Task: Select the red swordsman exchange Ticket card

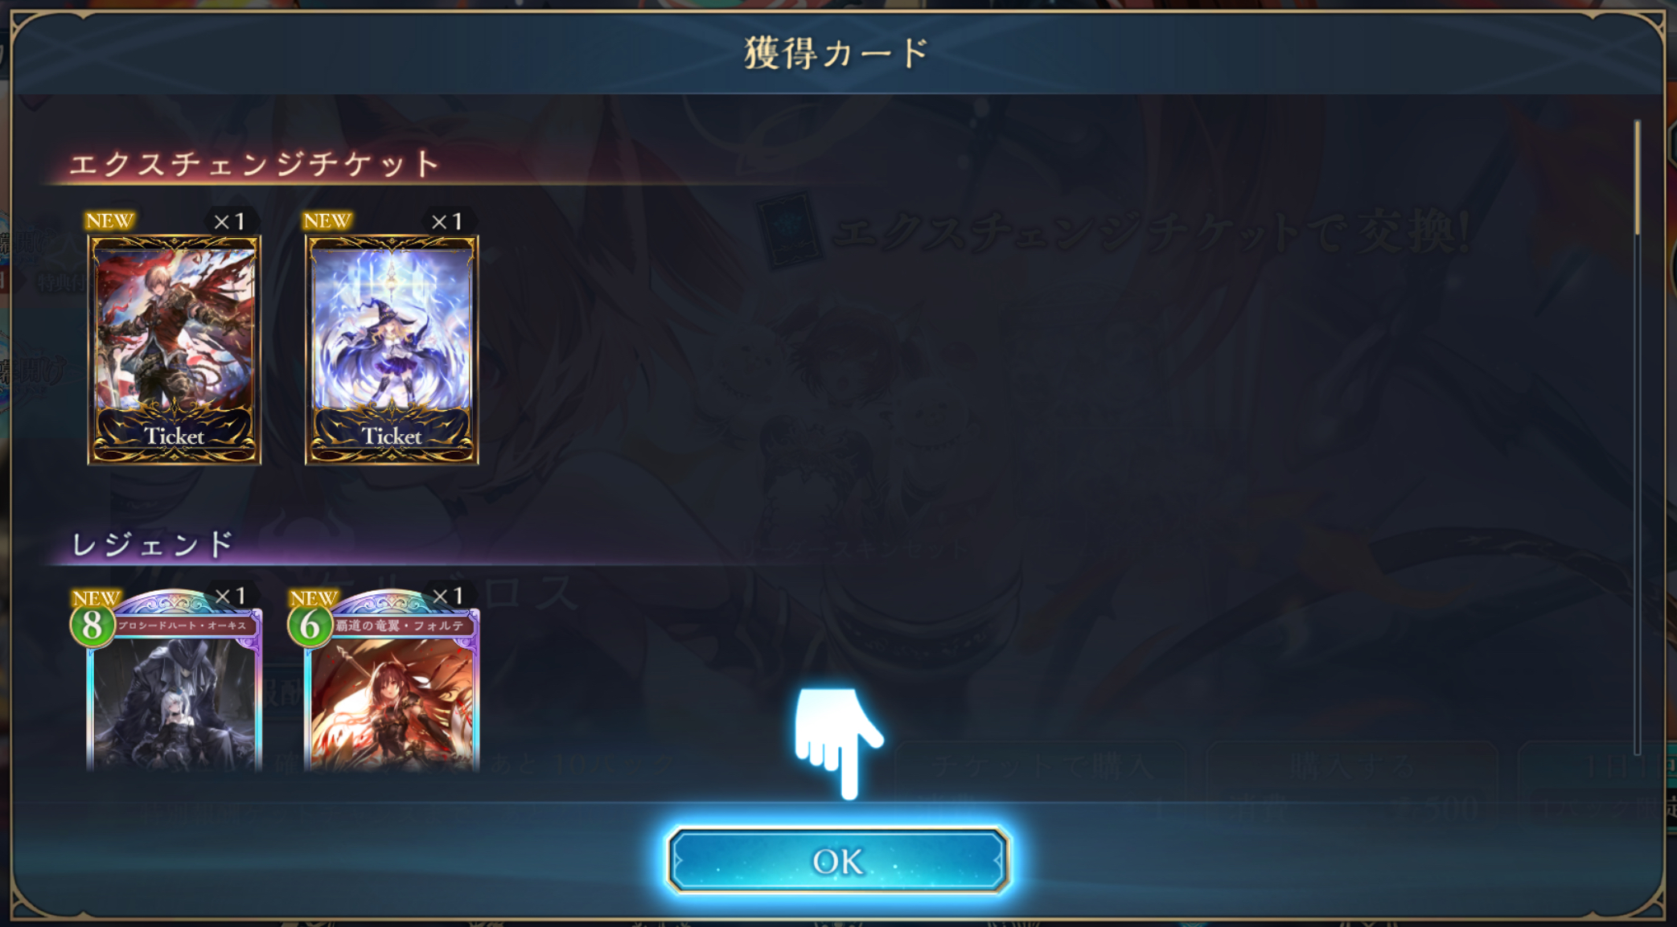Action: pyautogui.click(x=175, y=350)
